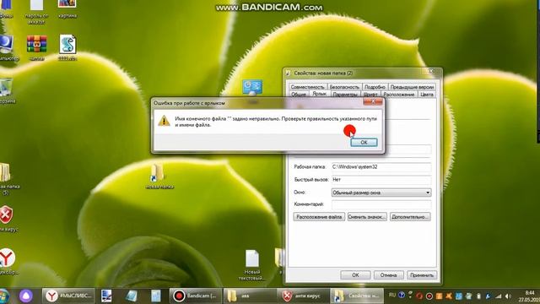Switch to the 'Предыдущие версии' tab
This screenshot has height=304, width=540.
coord(412,87)
